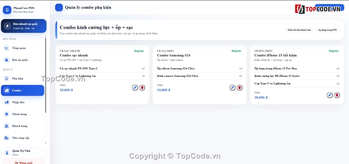Select Combo in the sidebar
Viewport: 349px width, 164px height.
pos(23,90)
